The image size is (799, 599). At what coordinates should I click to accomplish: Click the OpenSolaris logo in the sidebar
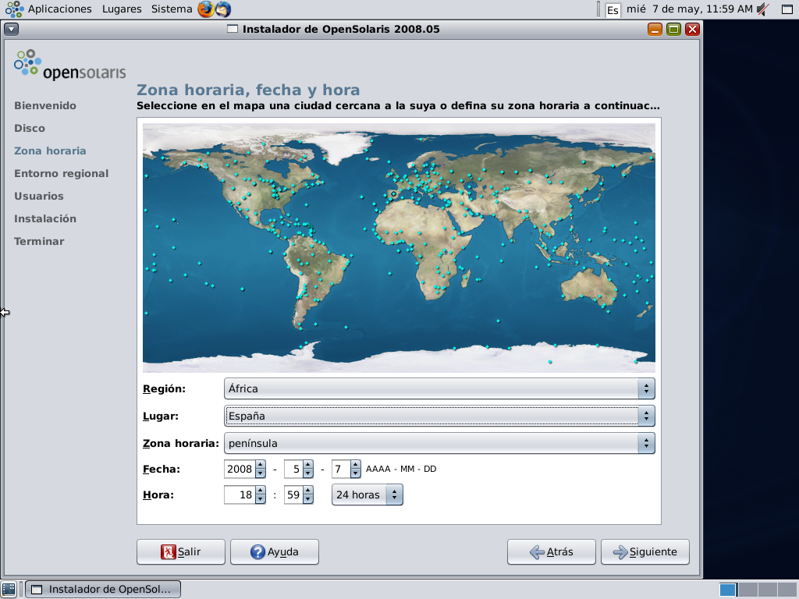(x=69, y=66)
